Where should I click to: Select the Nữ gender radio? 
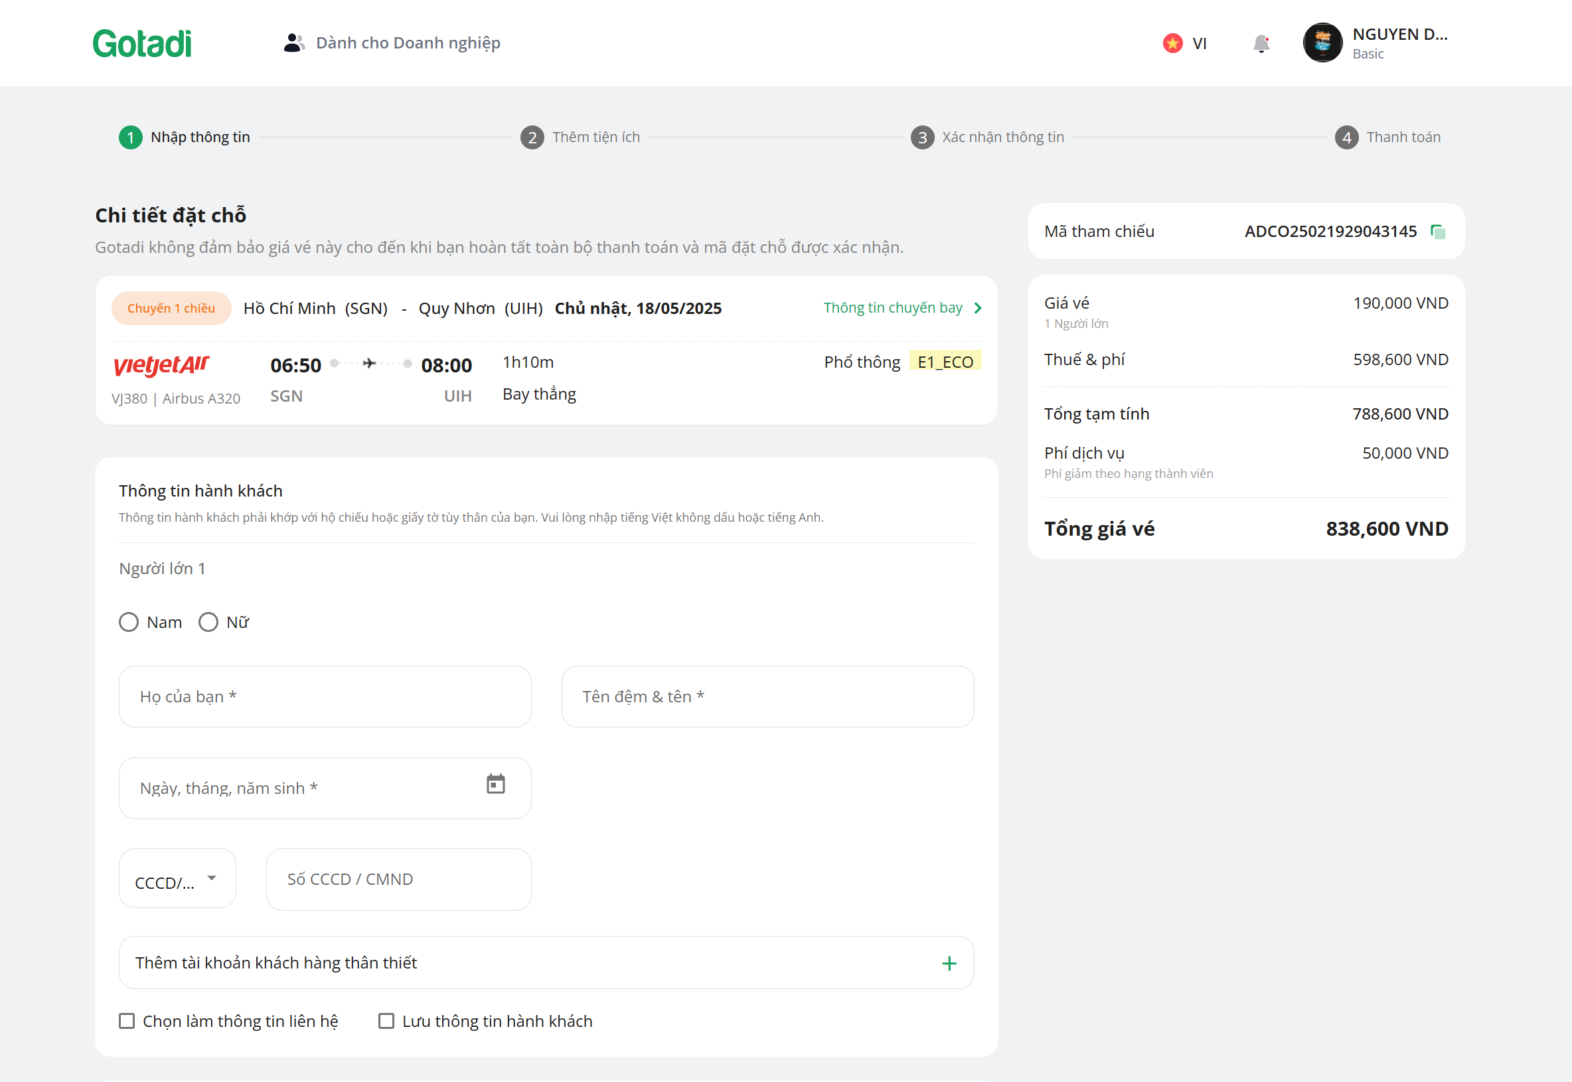coord(208,623)
